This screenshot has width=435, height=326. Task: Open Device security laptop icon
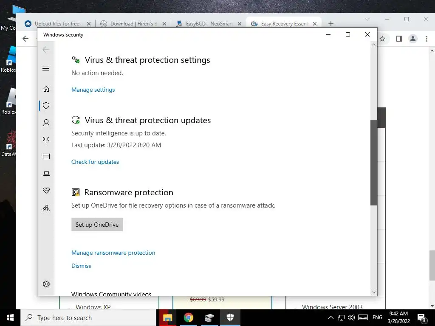[x=46, y=174]
